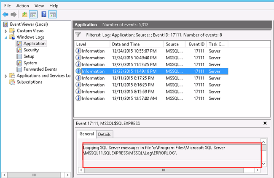The image size is (274, 178).
Task: Click the Event Viewer (Local) root icon
Action: pos(5,24)
